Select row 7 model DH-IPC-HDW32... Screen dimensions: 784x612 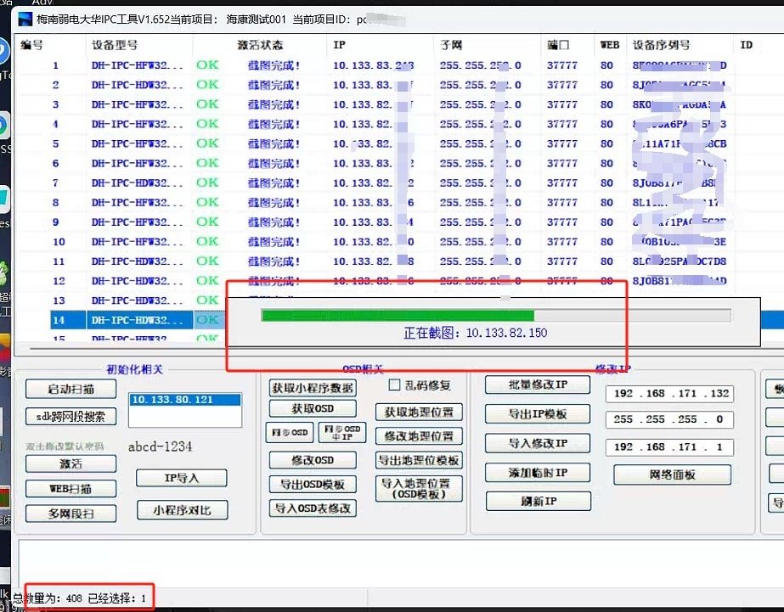pyautogui.click(x=137, y=182)
